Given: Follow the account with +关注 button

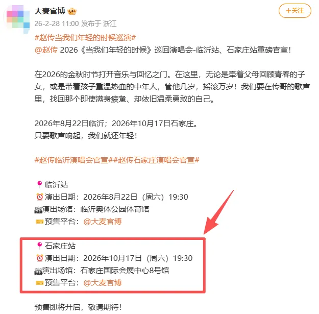Looking at the screenshot, I should [x=295, y=11].
